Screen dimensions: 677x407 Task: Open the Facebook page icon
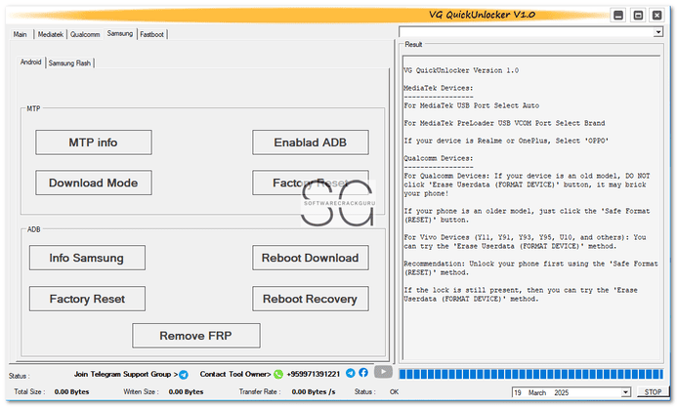pyautogui.click(x=363, y=373)
